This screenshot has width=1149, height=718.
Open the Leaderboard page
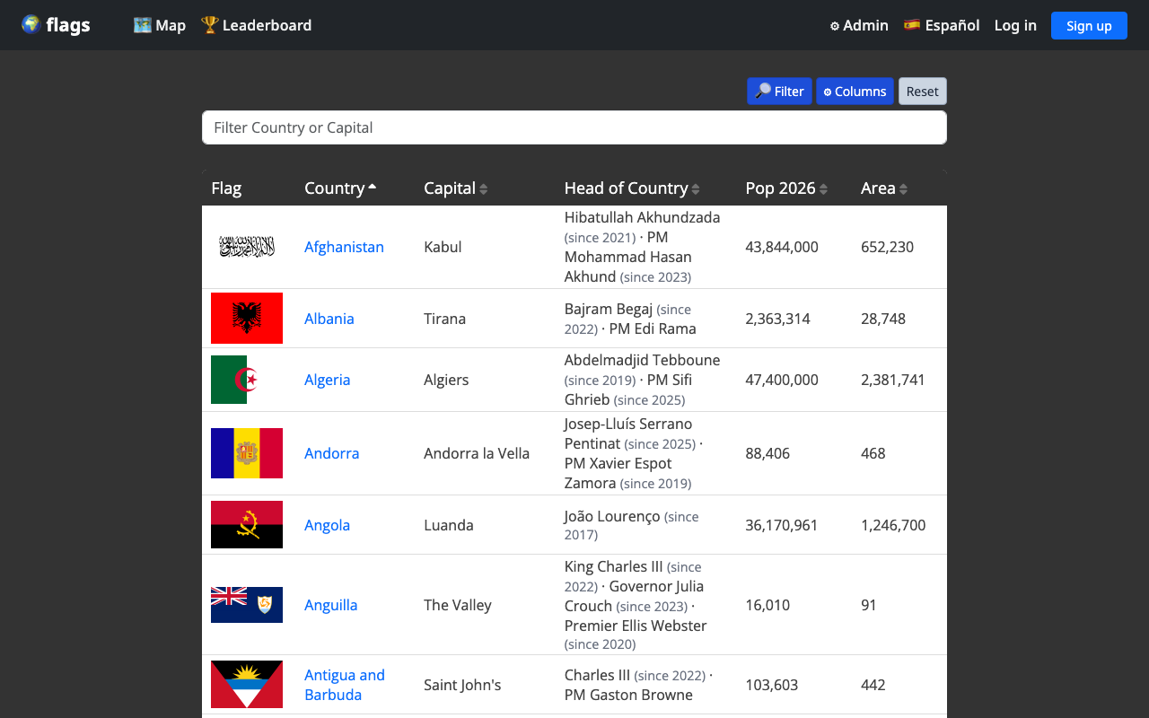click(x=257, y=25)
